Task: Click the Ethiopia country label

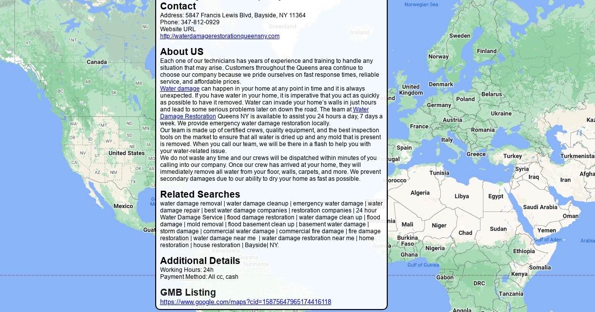Action: [x=524, y=251]
